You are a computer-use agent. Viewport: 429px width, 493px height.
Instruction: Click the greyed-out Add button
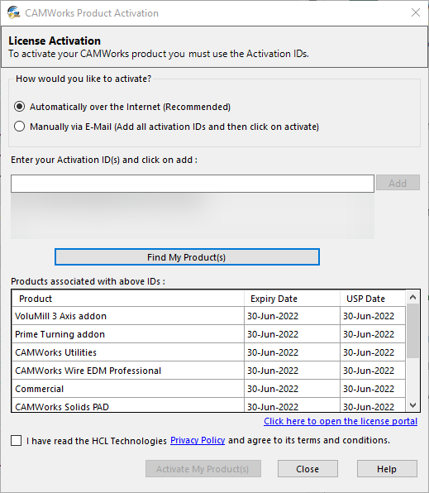[398, 183]
